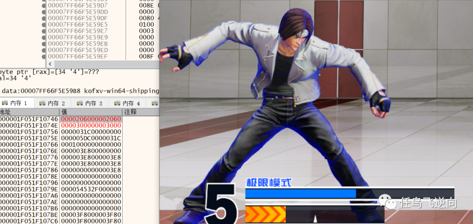Select value 000054532F000000
473x224 pixels.
(x=91, y=189)
